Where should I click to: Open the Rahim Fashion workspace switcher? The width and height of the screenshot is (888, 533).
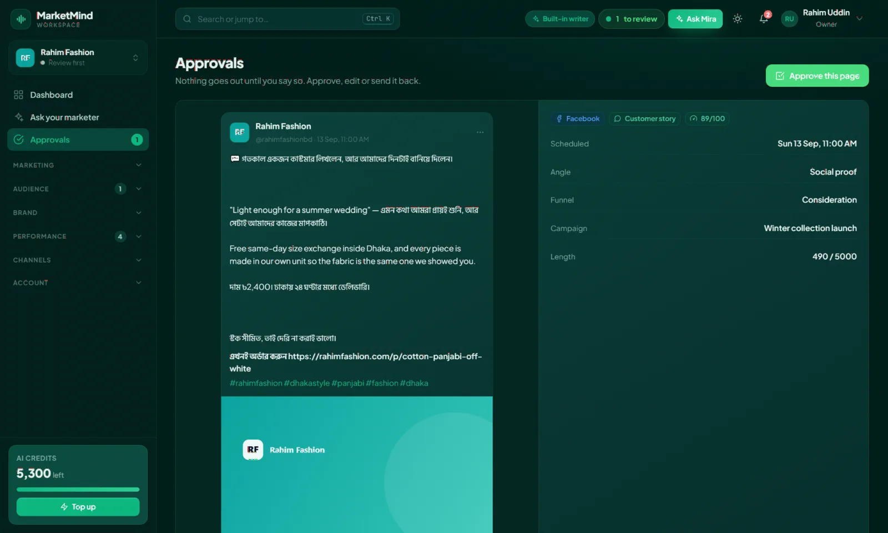click(78, 58)
